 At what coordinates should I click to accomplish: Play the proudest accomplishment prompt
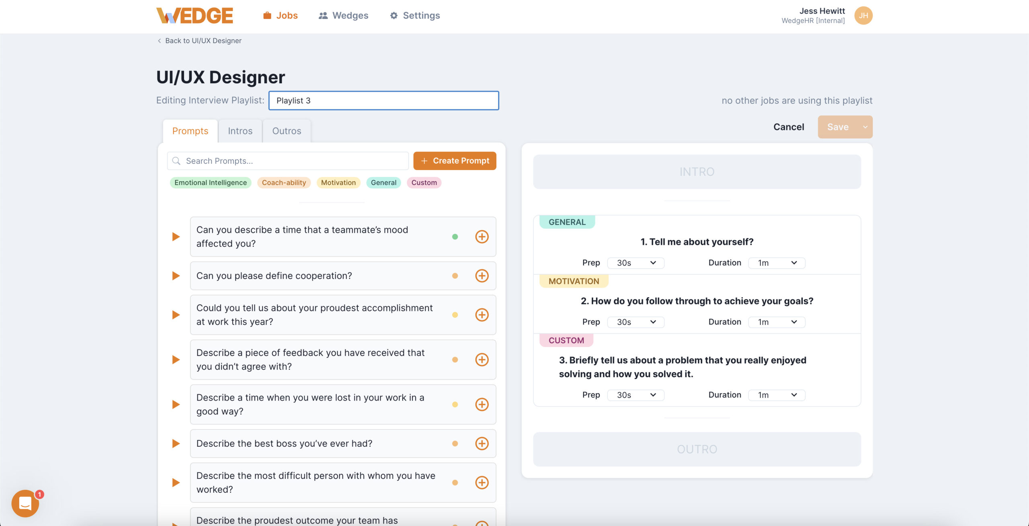176,315
